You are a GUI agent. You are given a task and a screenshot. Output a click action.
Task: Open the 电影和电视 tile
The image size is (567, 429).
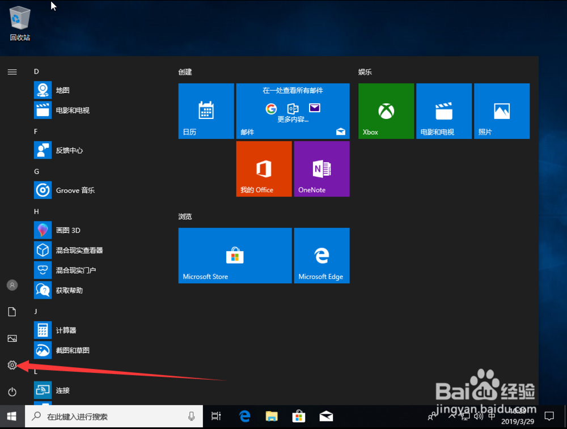coord(444,111)
